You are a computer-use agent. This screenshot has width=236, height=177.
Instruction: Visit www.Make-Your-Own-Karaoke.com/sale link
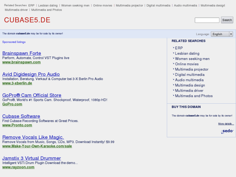37,146
